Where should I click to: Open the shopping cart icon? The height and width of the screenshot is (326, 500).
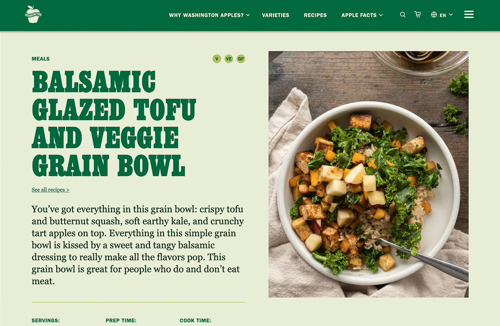coord(417,14)
